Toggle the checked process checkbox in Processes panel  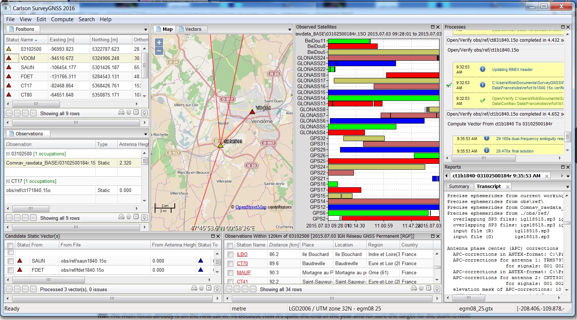click(x=449, y=85)
